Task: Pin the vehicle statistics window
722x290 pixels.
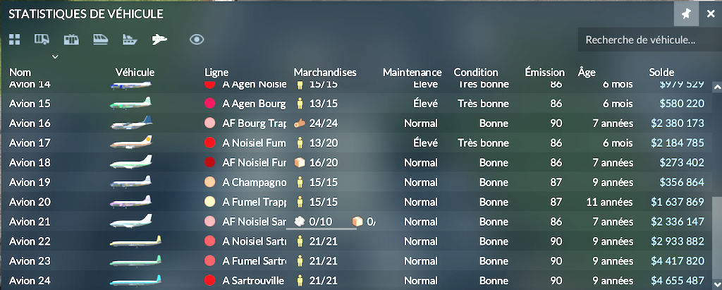Action: click(x=686, y=13)
